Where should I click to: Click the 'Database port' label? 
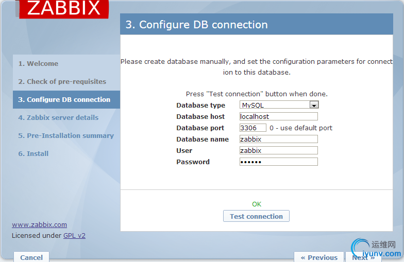(x=200, y=128)
